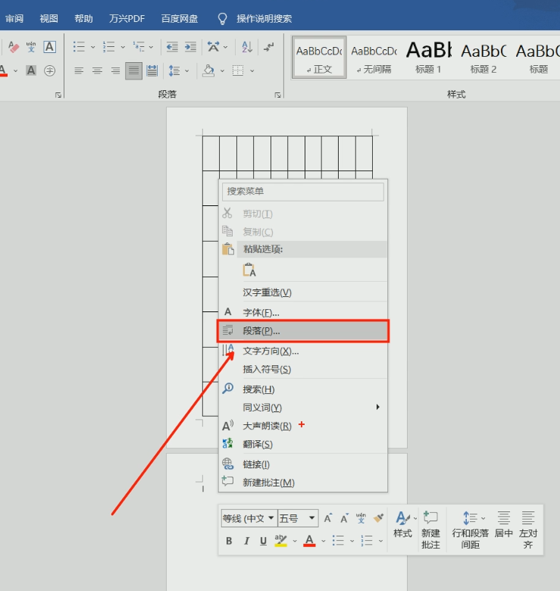
Task: Click Asian layout icon in ribbon
Action: (x=213, y=47)
